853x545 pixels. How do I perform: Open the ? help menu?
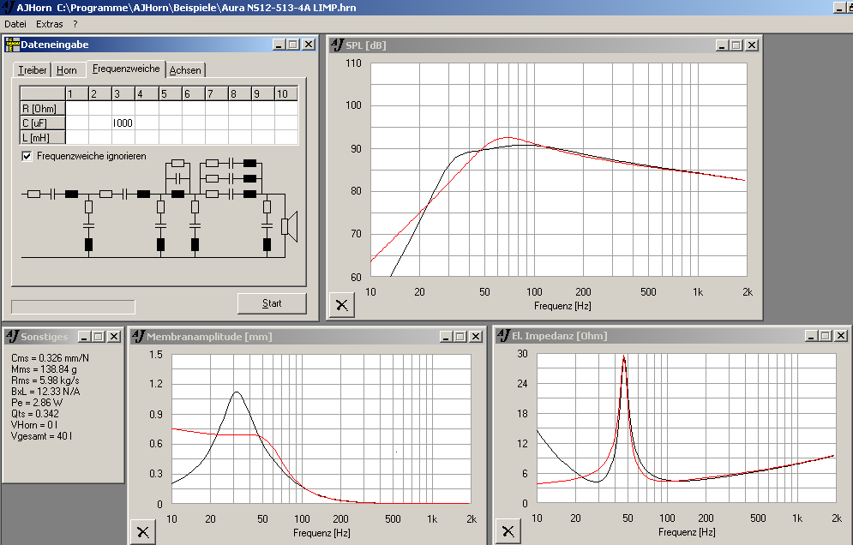(75, 24)
